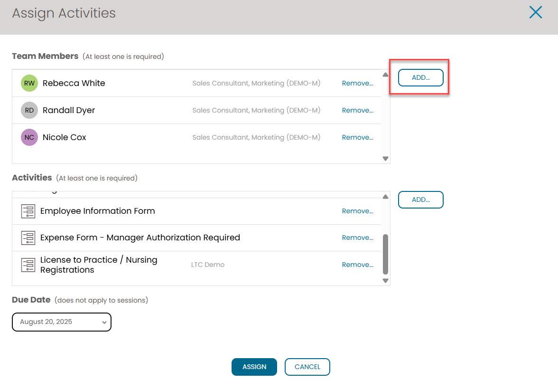
Task: Select the Nicole Cox name
Action: point(65,137)
